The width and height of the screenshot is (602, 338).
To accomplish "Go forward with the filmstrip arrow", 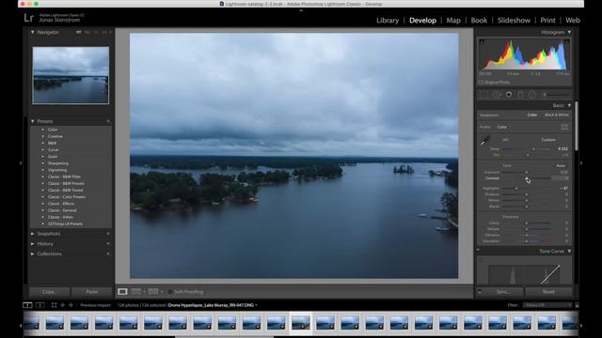I will (71, 305).
